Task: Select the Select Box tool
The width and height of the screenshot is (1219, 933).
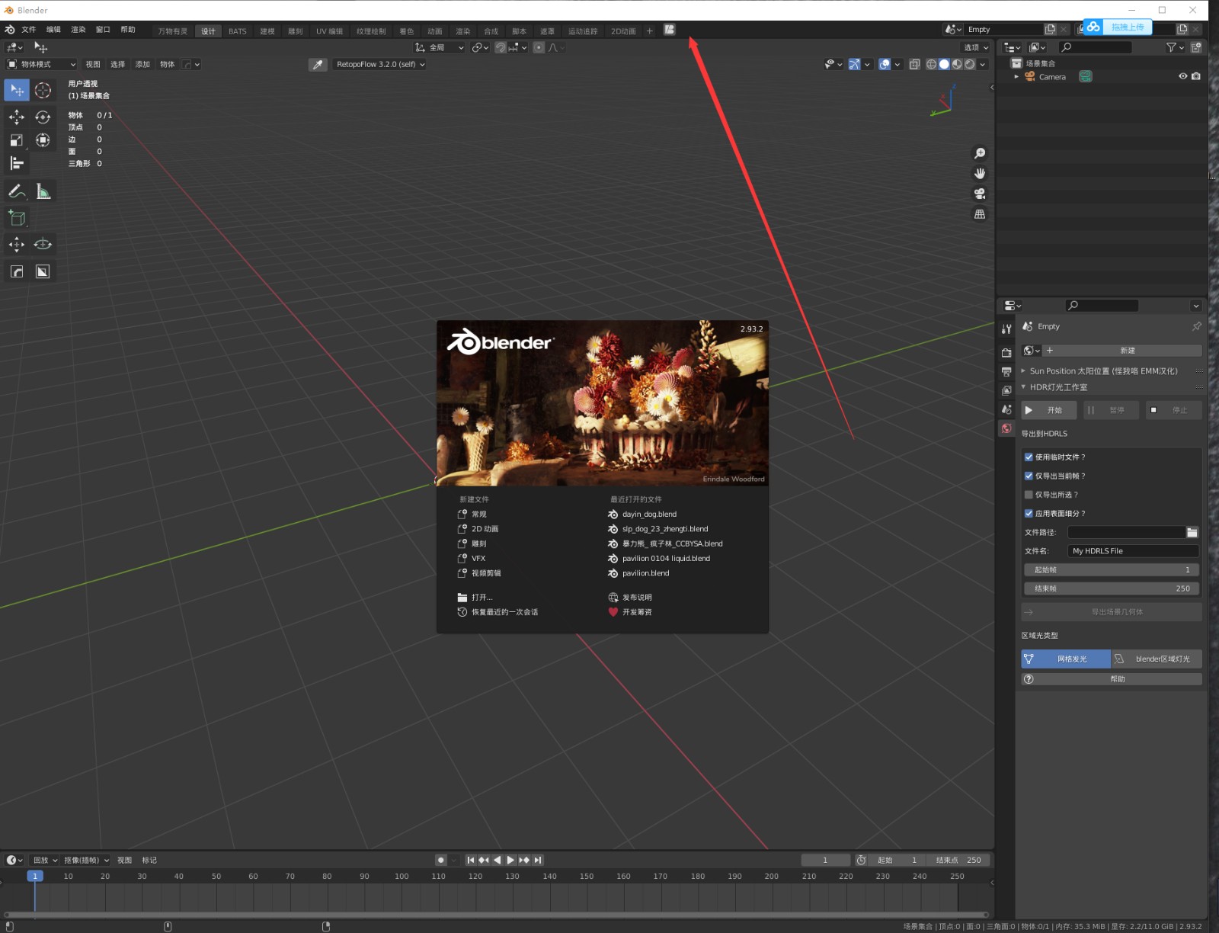Action: click(x=17, y=90)
